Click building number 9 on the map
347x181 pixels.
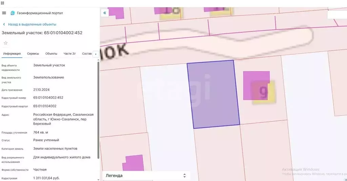(x=263, y=91)
